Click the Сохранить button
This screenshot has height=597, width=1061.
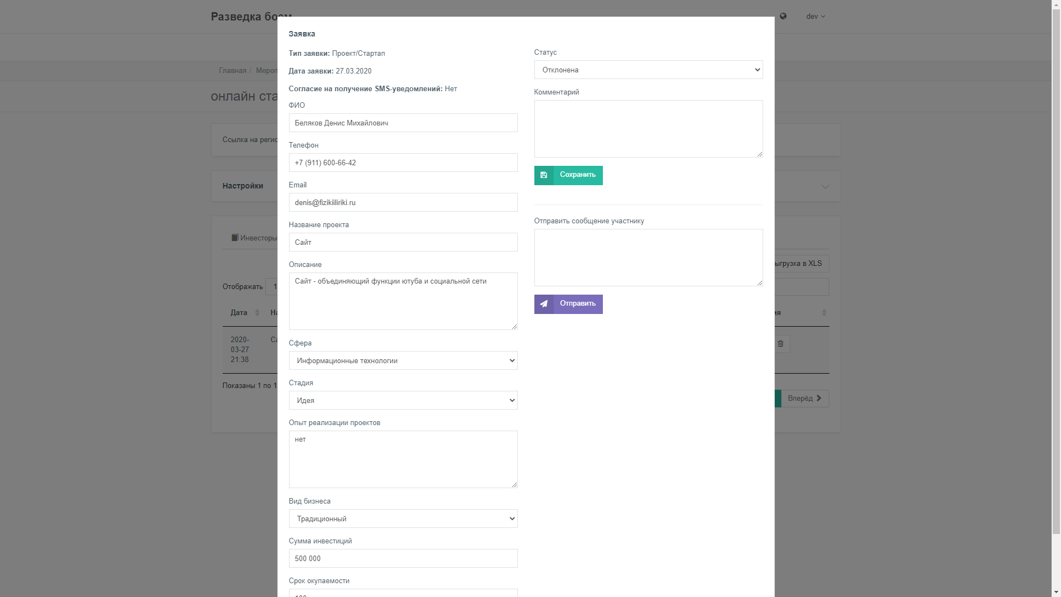click(568, 175)
